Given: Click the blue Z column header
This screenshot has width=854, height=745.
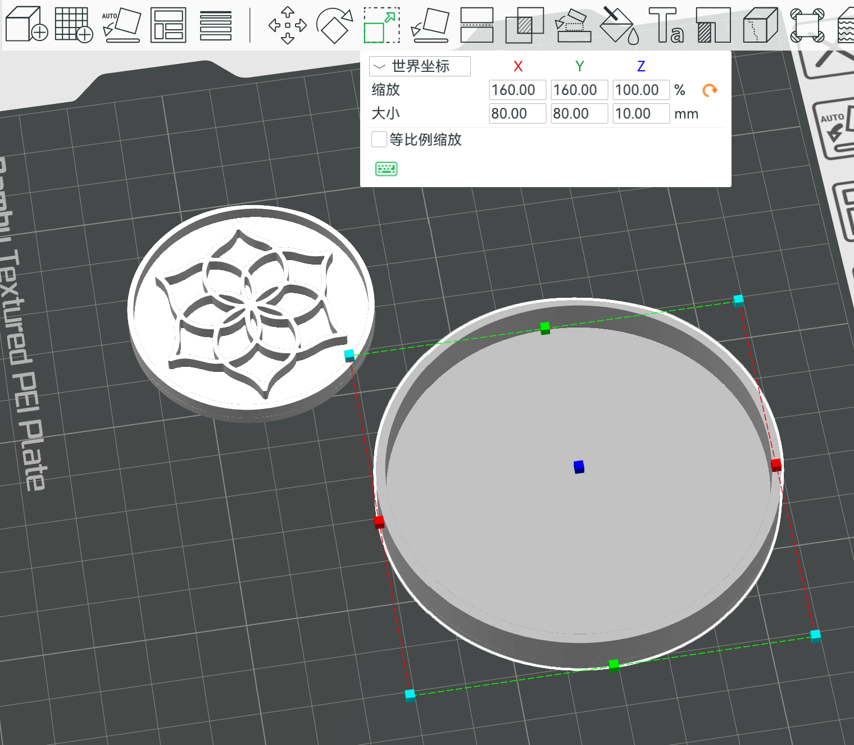Looking at the screenshot, I should 641,66.
